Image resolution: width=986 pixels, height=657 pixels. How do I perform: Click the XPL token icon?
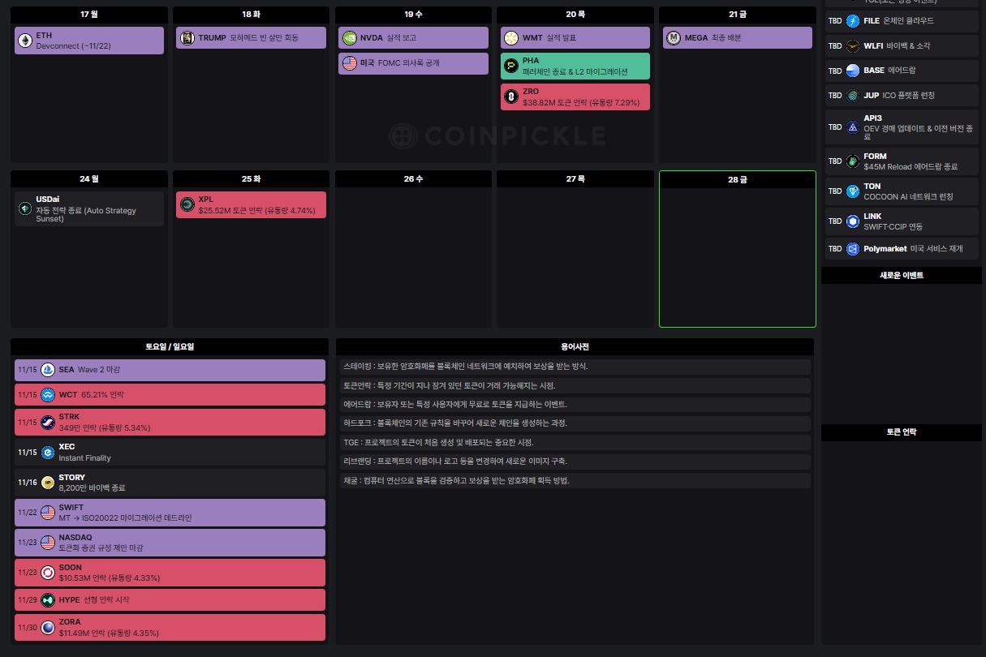187,204
